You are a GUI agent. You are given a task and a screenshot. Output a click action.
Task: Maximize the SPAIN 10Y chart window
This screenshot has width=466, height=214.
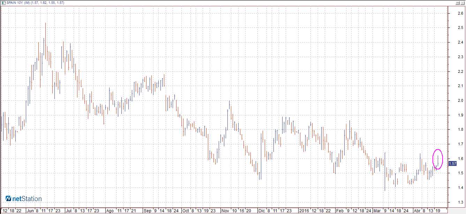pos(458,3)
